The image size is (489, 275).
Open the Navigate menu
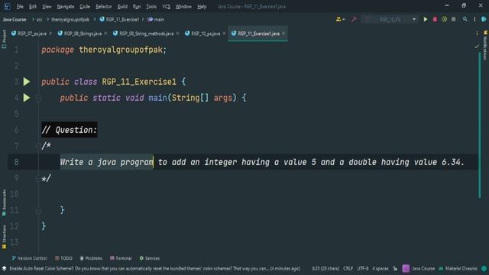pyautogui.click(x=66, y=7)
